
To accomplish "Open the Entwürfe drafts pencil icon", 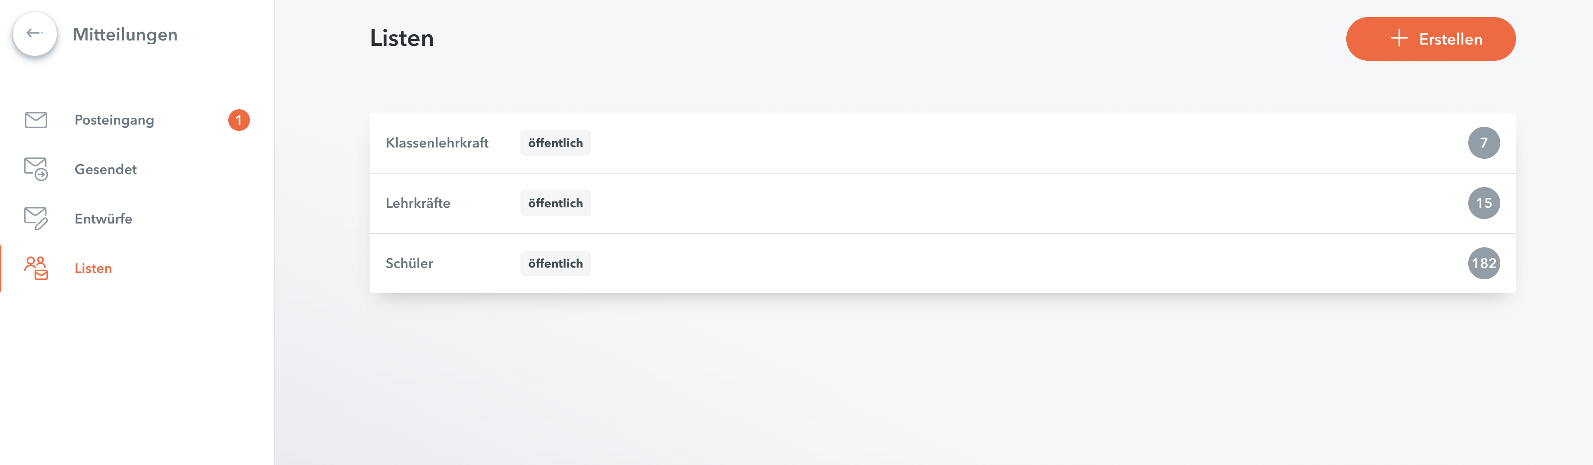I will click(x=36, y=219).
